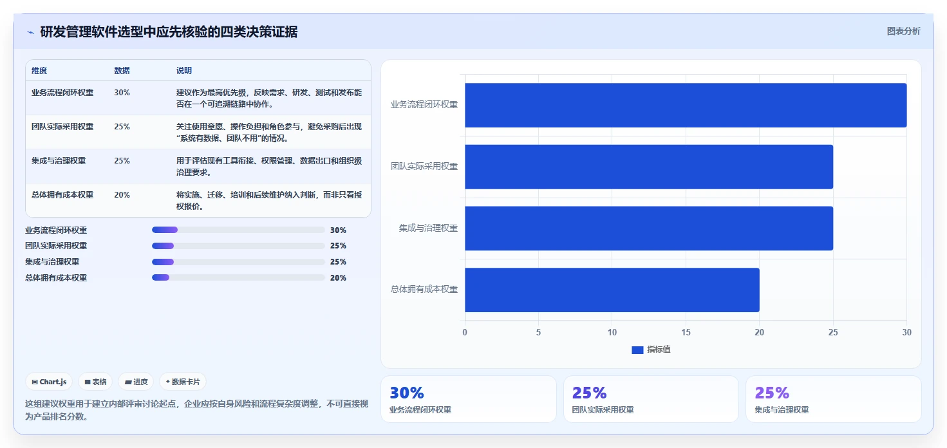
Task: Click the 业务流程闭环权重 label in the progress list
Action: click(56, 230)
